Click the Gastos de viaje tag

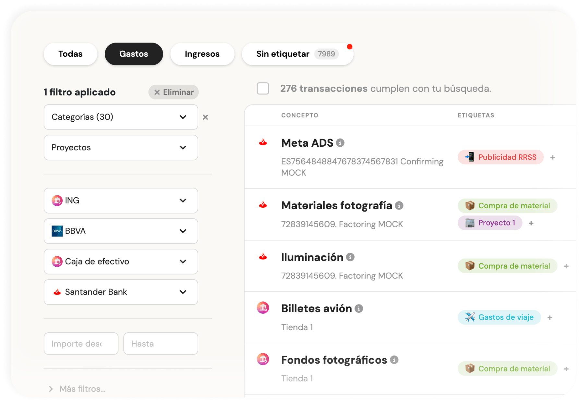[x=499, y=317]
